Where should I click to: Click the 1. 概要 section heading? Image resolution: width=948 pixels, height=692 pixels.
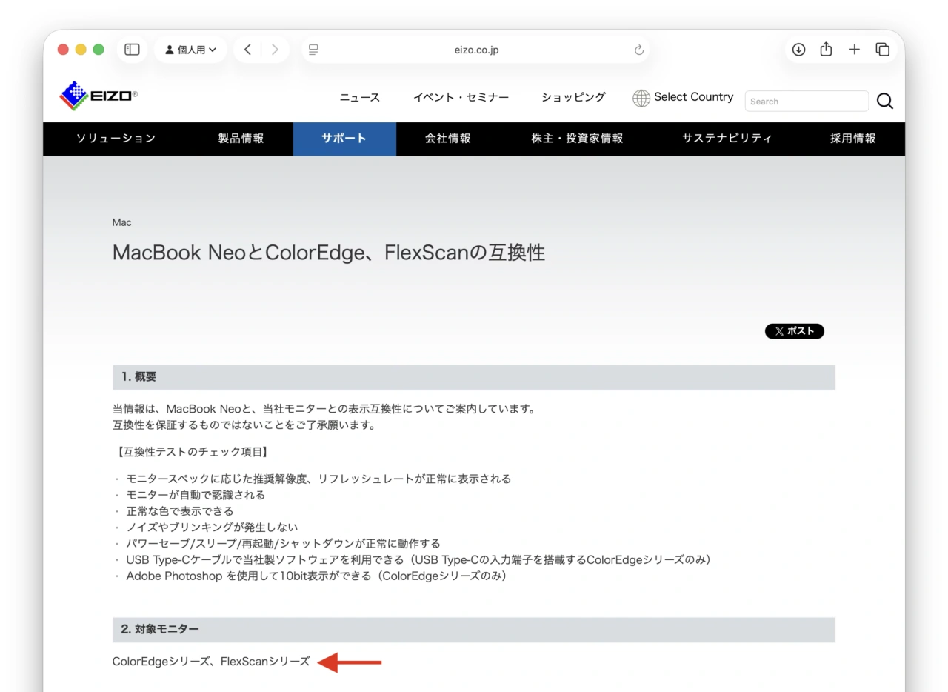pyautogui.click(x=474, y=377)
